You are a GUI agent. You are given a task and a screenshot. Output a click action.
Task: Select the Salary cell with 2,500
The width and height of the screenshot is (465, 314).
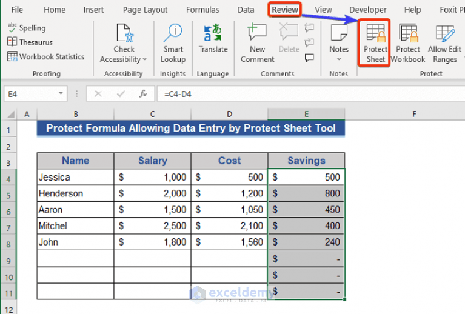(152, 226)
